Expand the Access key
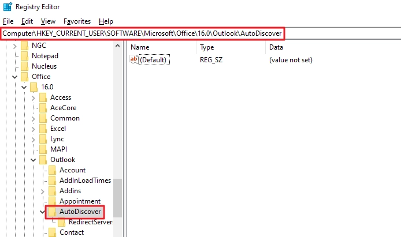 click(x=34, y=97)
